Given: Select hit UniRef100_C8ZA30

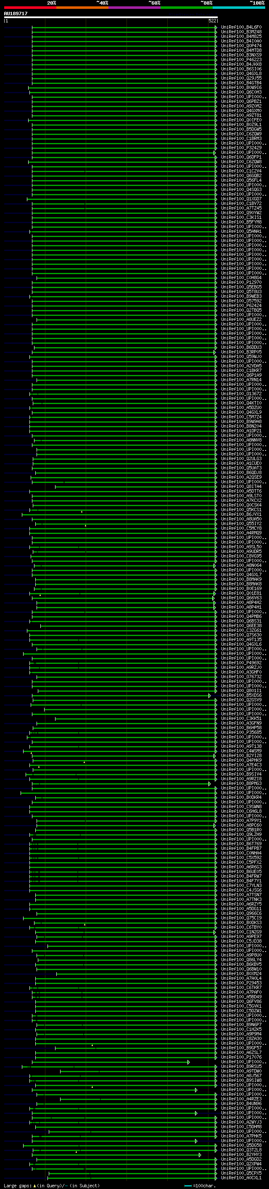Looking at the screenshot, I should click(x=241, y=1038).
